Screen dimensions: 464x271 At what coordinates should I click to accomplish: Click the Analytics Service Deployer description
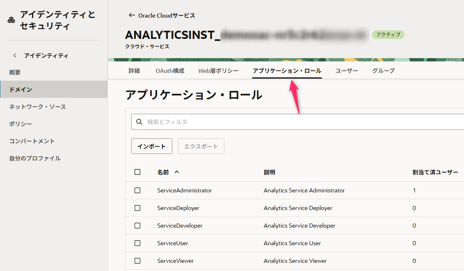tap(298, 208)
